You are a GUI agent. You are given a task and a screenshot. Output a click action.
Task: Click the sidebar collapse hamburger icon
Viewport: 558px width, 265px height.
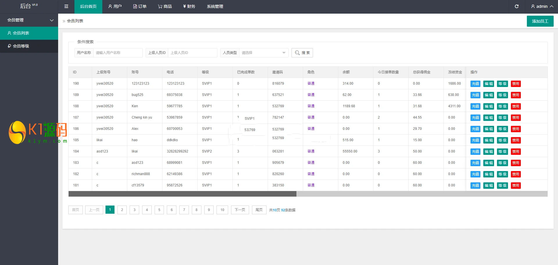[66, 6]
